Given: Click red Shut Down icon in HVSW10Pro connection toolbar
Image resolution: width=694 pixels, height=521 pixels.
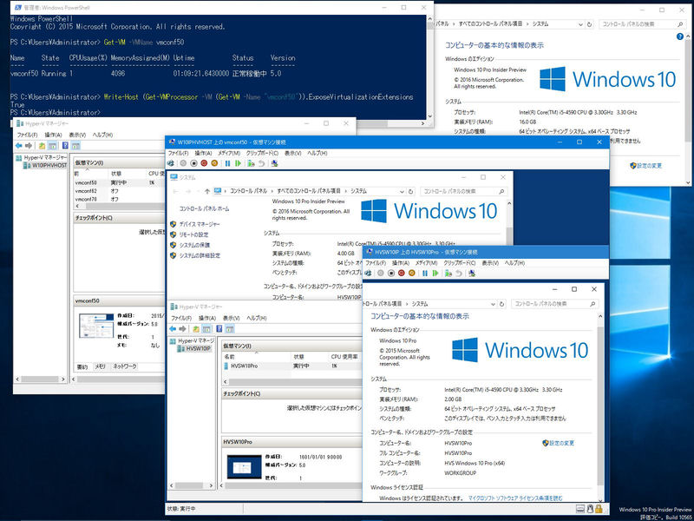Looking at the screenshot, I should 402,274.
